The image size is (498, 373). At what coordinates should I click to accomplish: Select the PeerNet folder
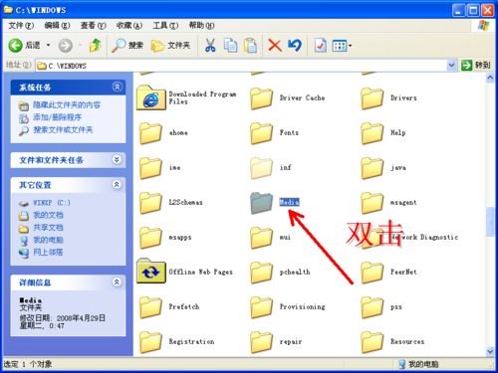point(388,273)
